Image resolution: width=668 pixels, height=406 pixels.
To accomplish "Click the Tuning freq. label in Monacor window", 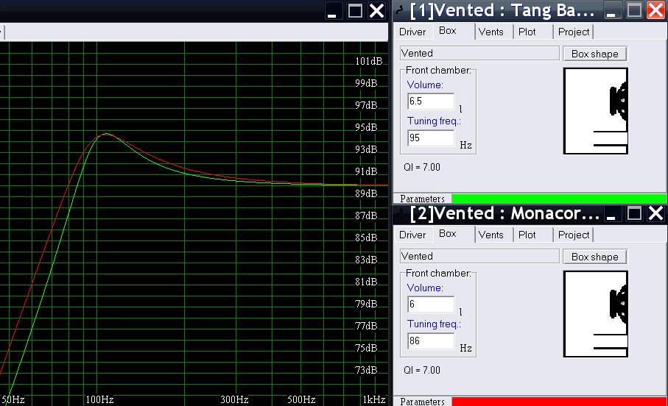I will pos(434,324).
